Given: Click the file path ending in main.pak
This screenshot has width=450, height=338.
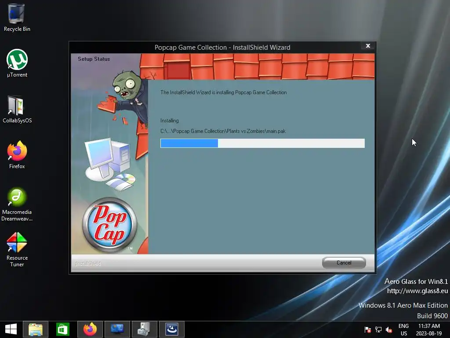Looking at the screenshot, I should coord(223,131).
